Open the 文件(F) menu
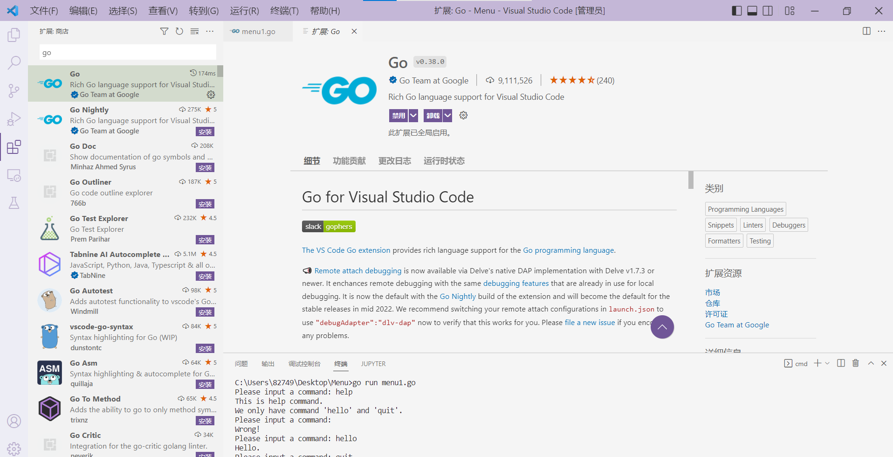 coord(44,11)
